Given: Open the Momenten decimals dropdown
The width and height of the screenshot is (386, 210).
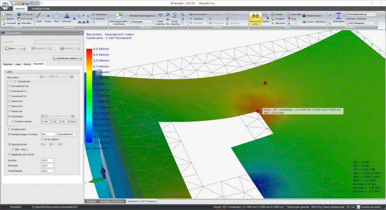Looking at the screenshot, I should (48, 166).
